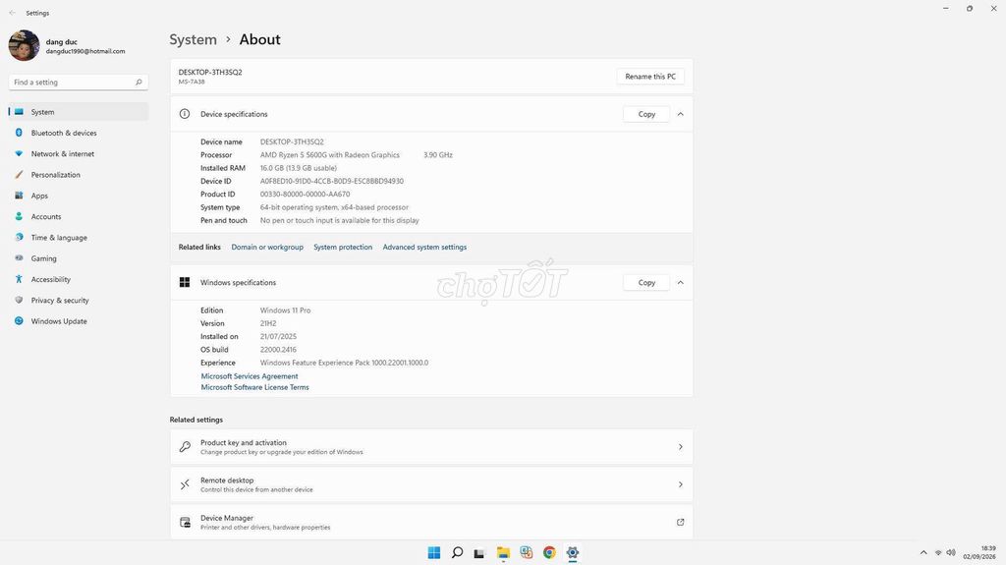The width and height of the screenshot is (1006, 565).
Task: Collapse the Device specifications section
Action: click(x=680, y=114)
